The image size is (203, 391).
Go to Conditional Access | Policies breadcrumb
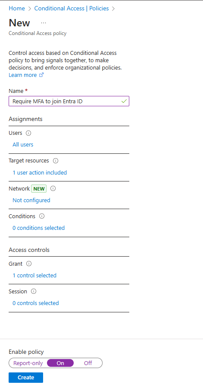(72, 8)
